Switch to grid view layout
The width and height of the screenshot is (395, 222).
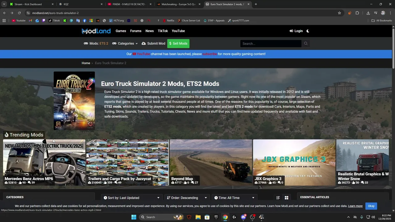coord(286,198)
